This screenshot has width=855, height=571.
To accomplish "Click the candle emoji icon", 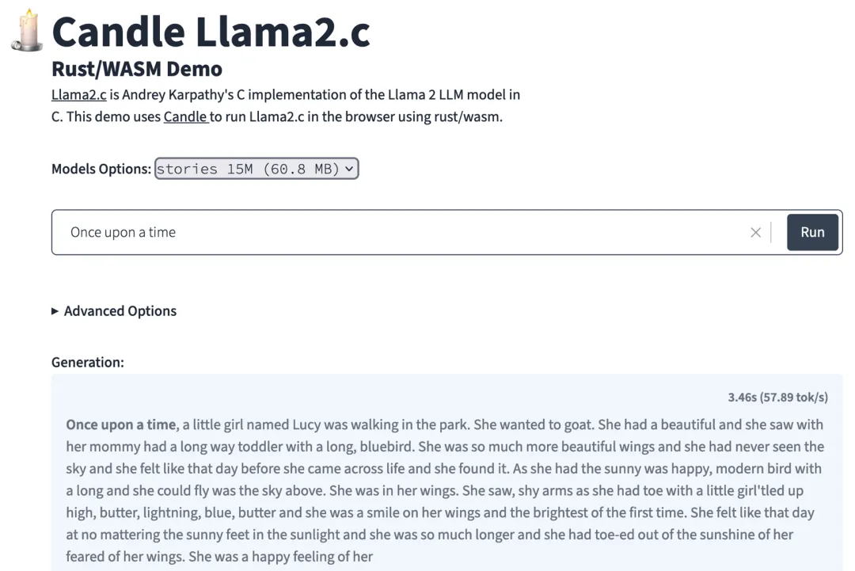I will 27,32.
